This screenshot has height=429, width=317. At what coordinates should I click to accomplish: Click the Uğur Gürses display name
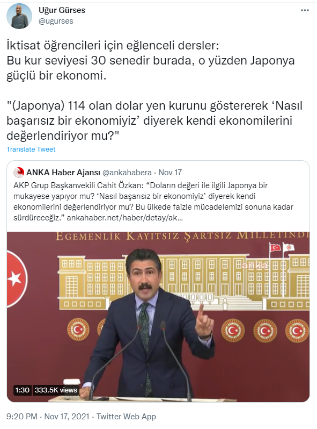[62, 10]
